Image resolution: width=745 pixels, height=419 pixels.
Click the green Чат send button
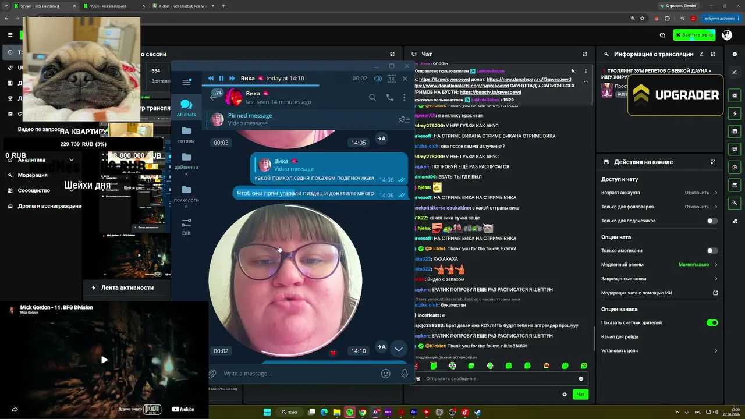580,395
